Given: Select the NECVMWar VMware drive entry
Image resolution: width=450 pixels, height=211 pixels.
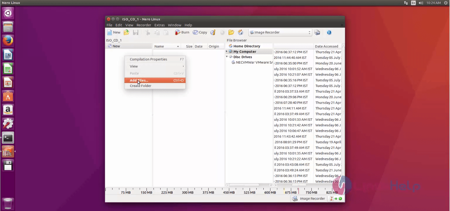Looking at the screenshot, I should point(252,62).
